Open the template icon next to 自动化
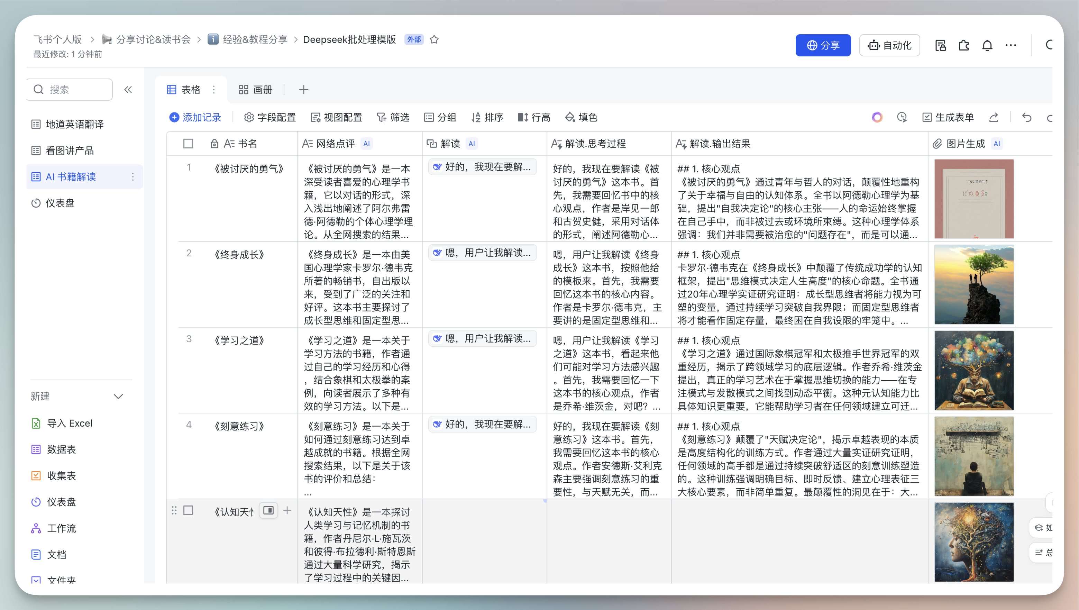 tap(940, 45)
